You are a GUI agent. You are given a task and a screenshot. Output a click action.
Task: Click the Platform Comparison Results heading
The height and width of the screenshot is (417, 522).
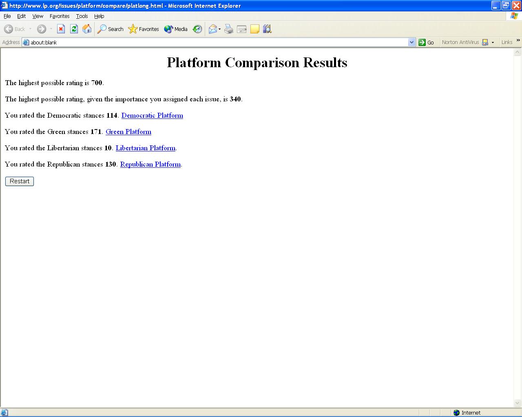tap(257, 62)
